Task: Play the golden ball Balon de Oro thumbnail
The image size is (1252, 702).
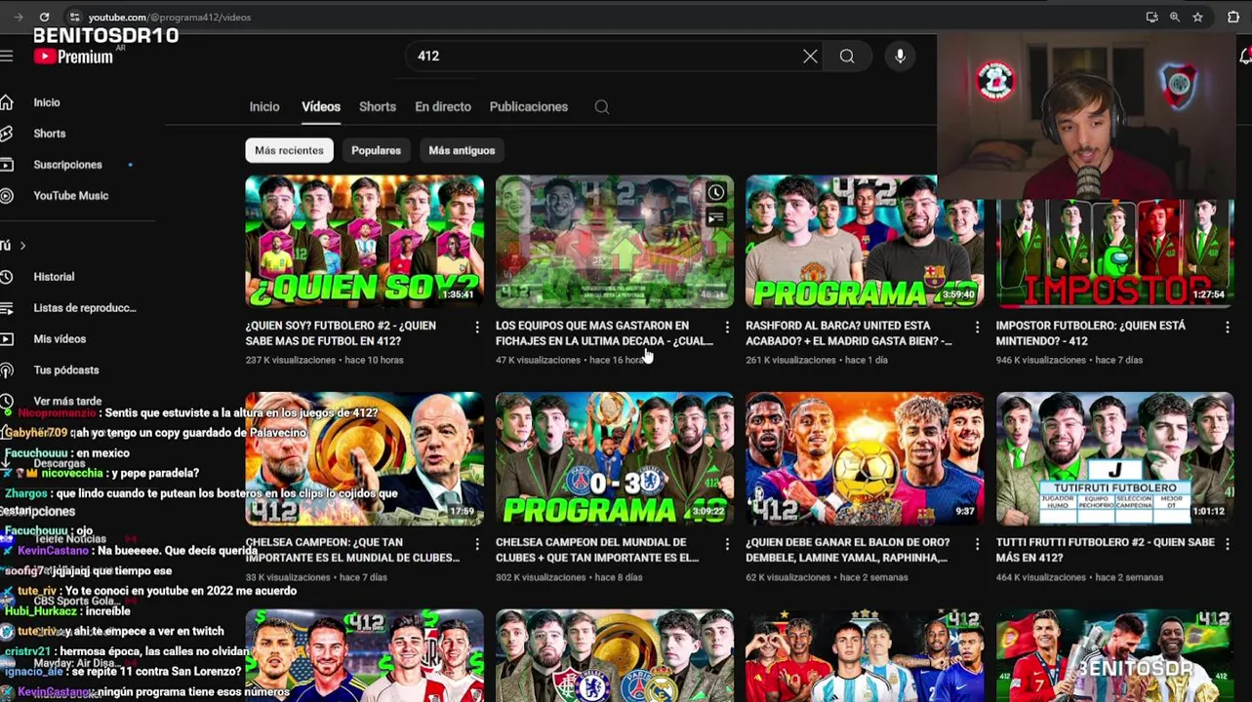Action: pyautogui.click(x=865, y=459)
